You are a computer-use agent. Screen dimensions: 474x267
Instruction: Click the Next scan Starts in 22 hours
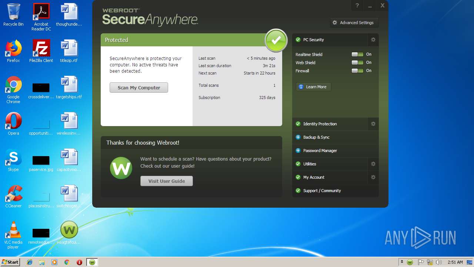pyautogui.click(x=237, y=73)
